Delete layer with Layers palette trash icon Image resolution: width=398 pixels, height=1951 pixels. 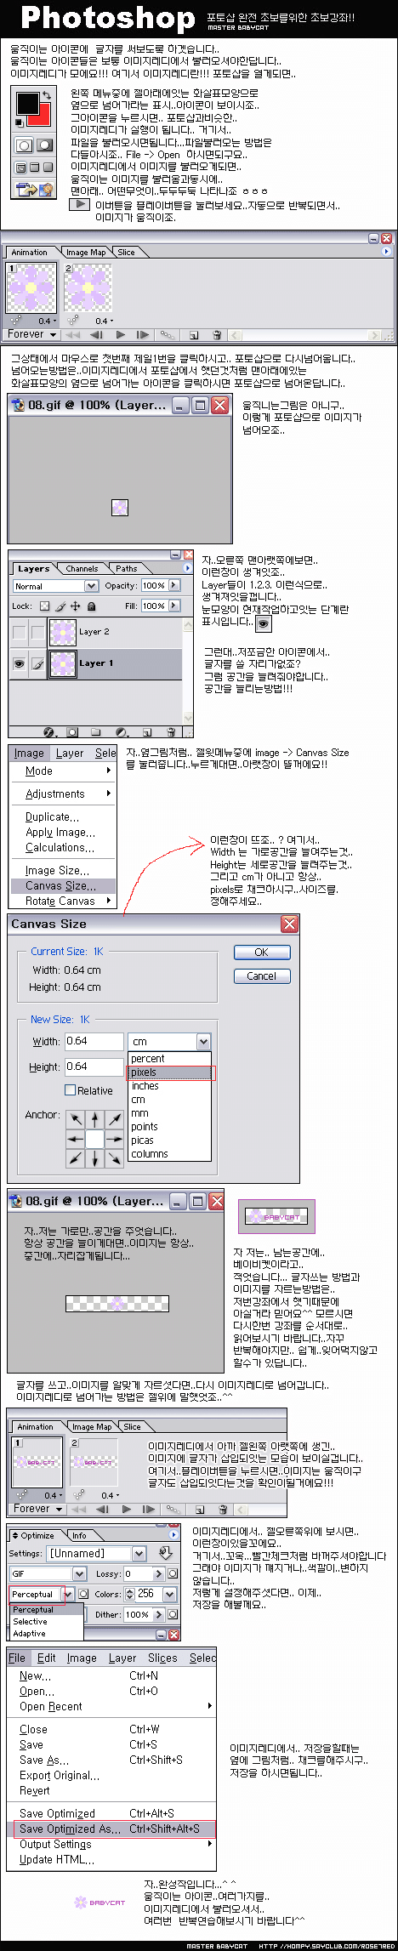[171, 731]
